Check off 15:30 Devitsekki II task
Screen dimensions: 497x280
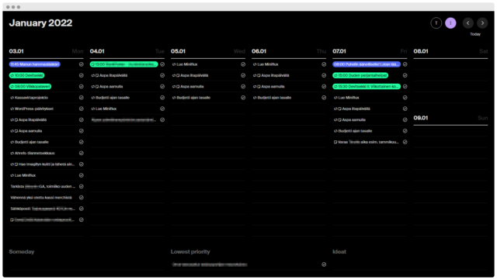point(405,86)
